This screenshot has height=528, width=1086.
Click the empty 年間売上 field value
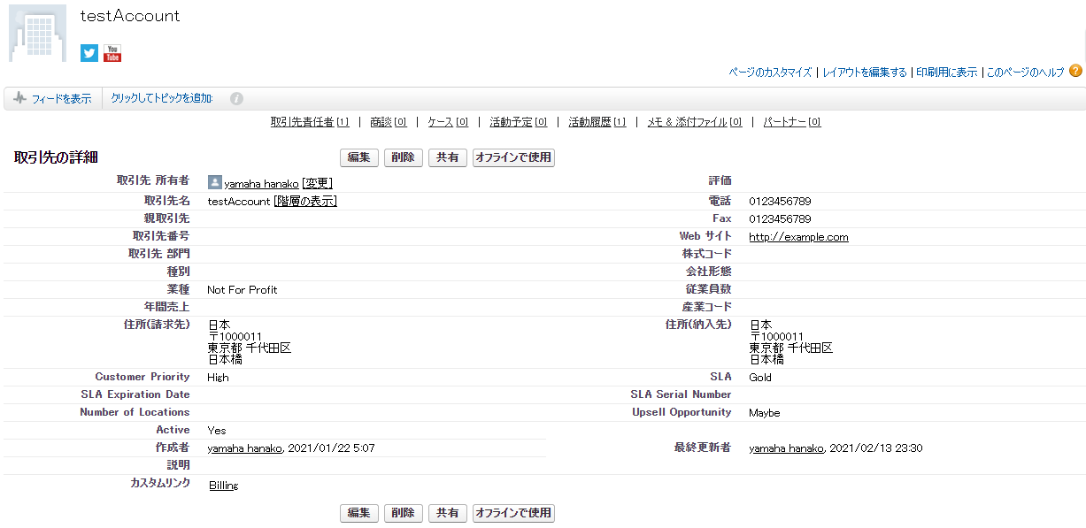[x=374, y=307]
